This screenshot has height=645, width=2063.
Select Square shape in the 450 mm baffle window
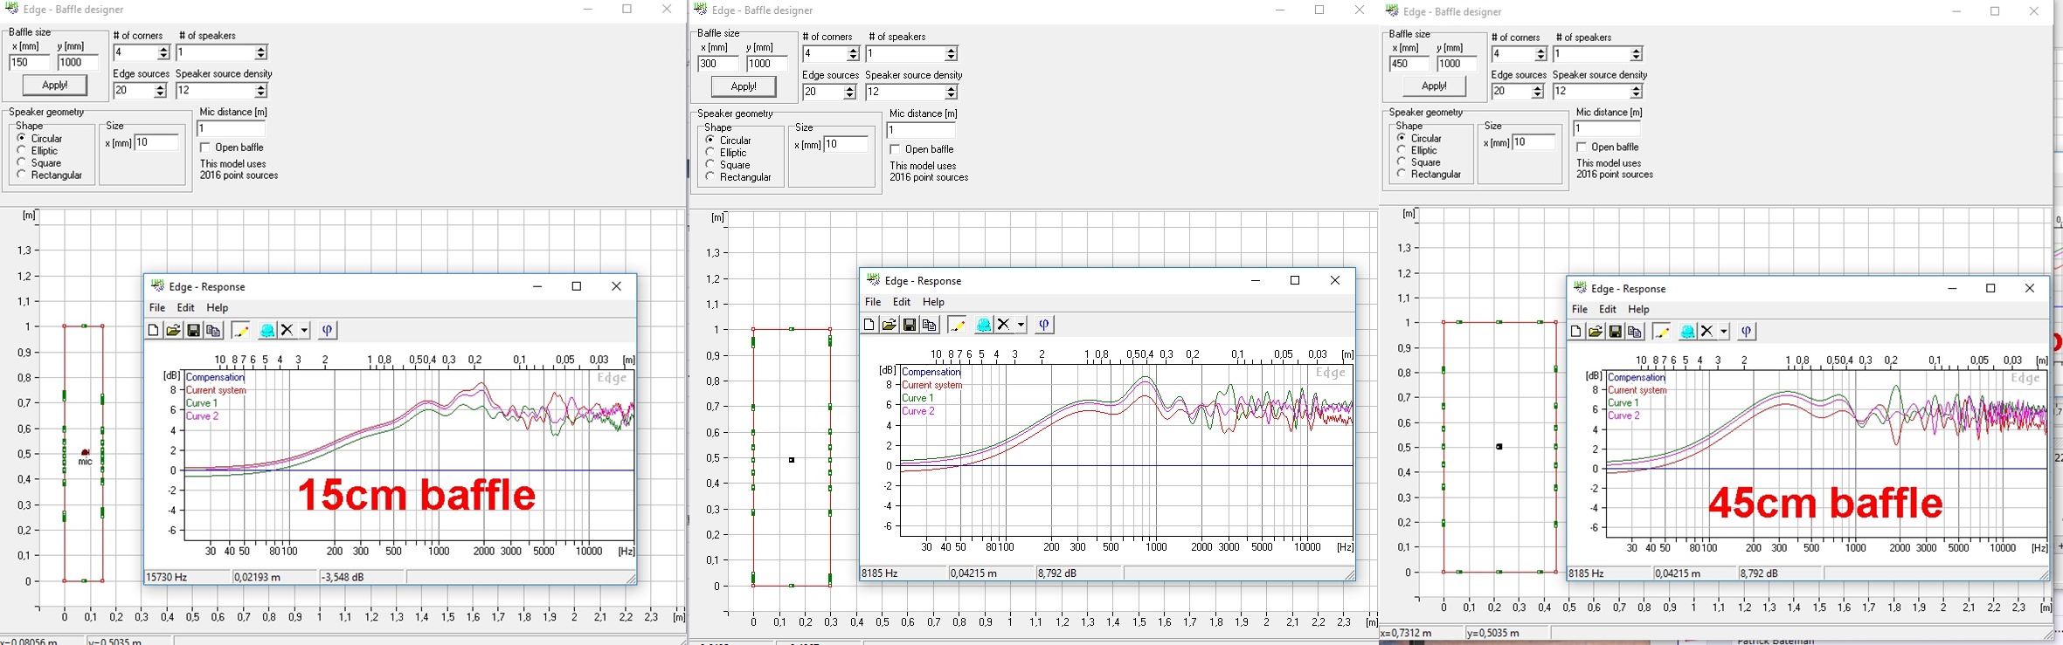point(1420,162)
